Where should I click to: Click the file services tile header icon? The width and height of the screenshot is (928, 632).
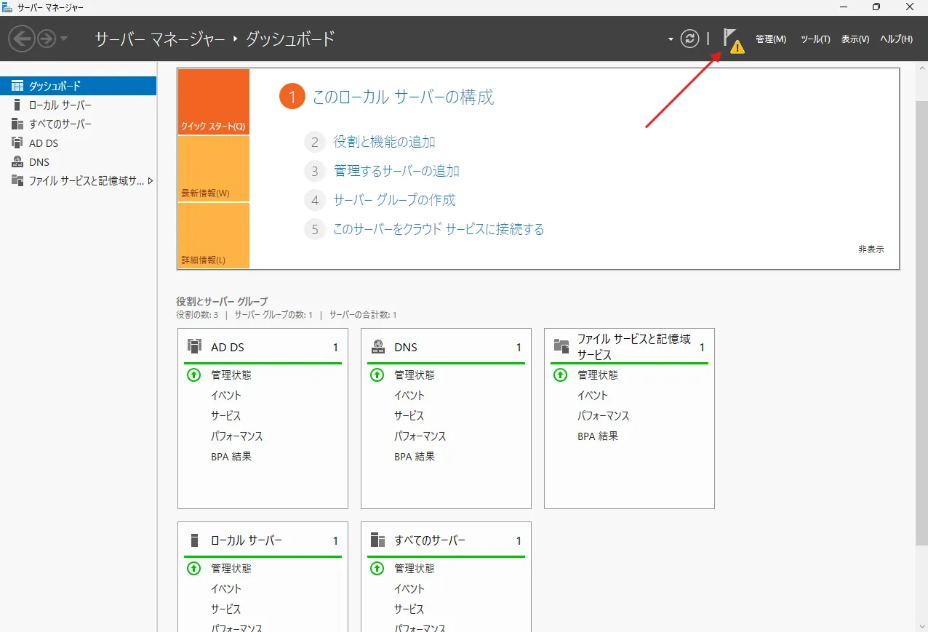(561, 346)
